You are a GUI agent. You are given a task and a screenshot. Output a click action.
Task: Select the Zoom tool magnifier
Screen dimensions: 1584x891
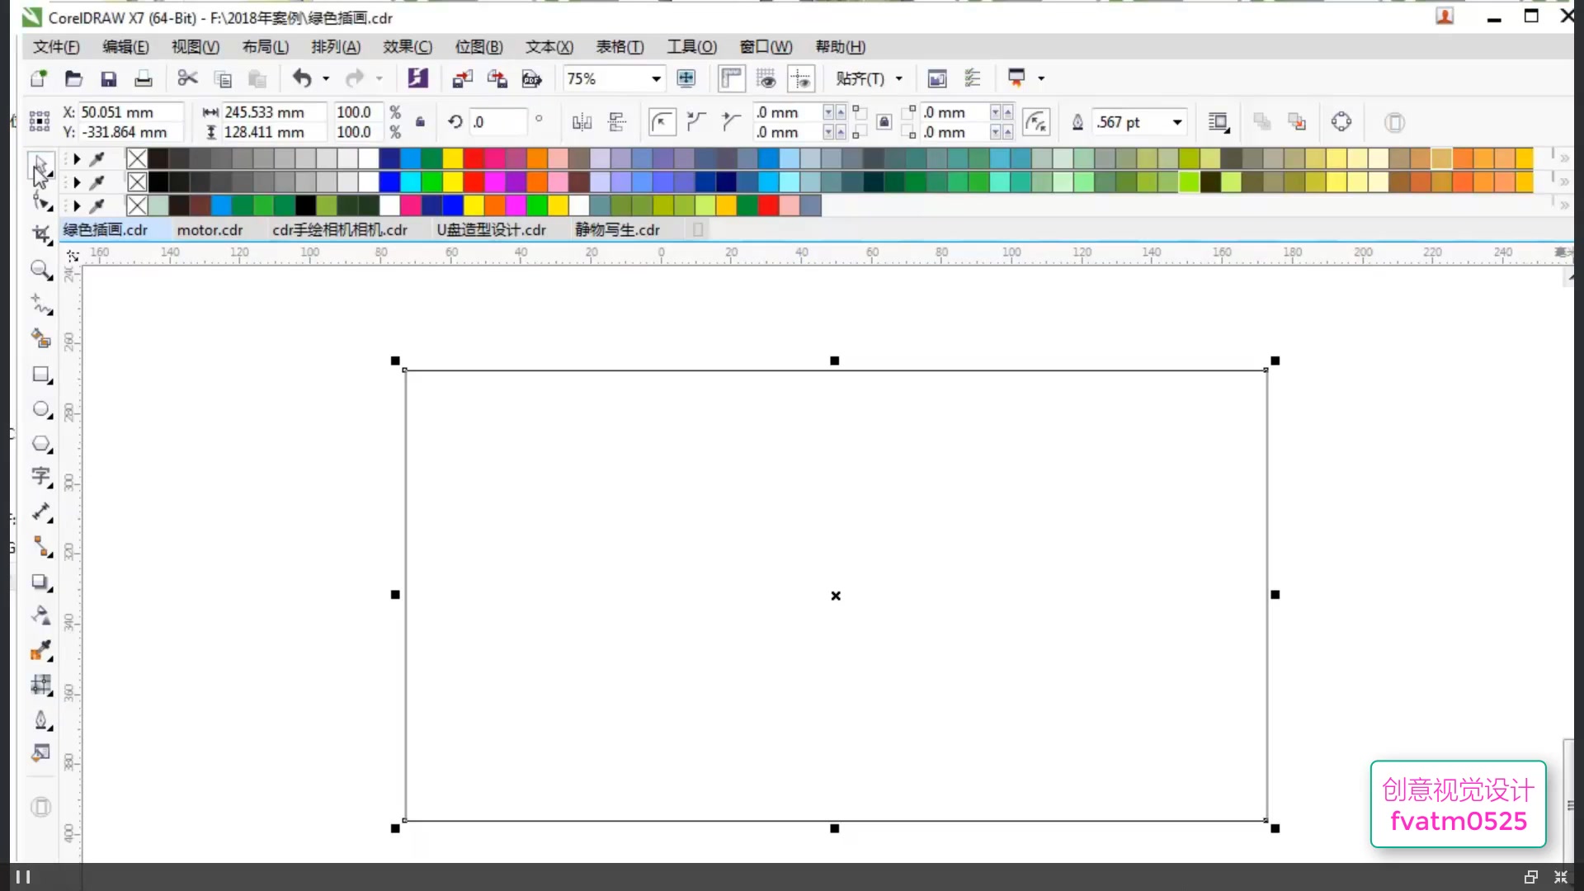click(40, 270)
